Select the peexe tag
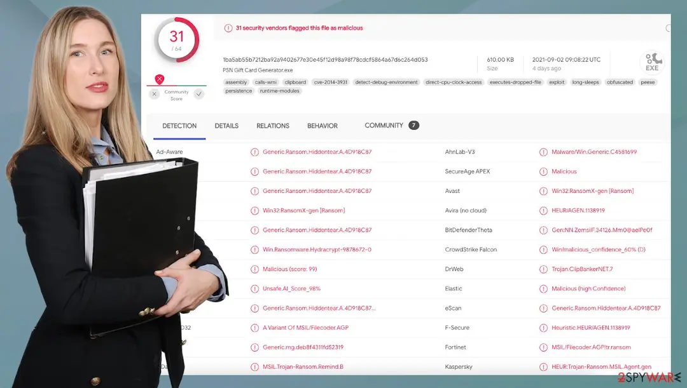687x388 pixels. tap(648, 83)
